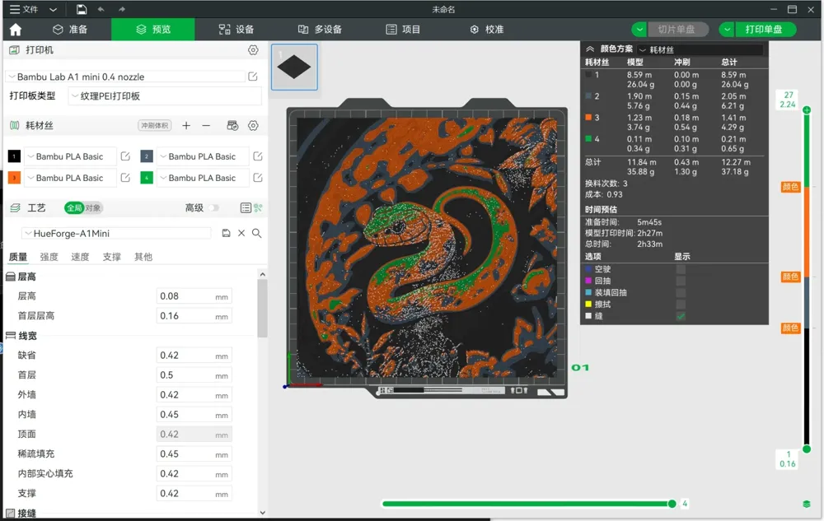Screen dimensions: 824x521
Task: Open the color scheme filament dropdown
Action: coord(700,49)
